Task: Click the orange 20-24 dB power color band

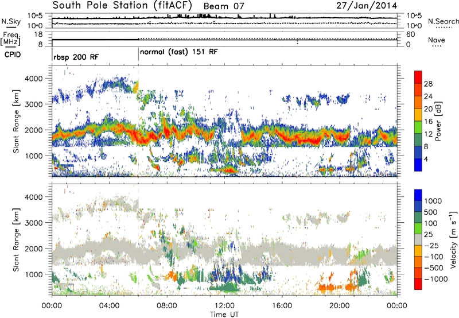Action: [418, 102]
